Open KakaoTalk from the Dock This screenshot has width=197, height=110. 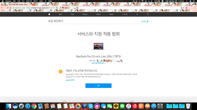[116, 106]
